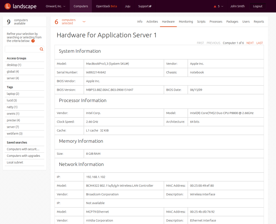
Task: Expand the computers selected chevron
Action: click(84, 21)
